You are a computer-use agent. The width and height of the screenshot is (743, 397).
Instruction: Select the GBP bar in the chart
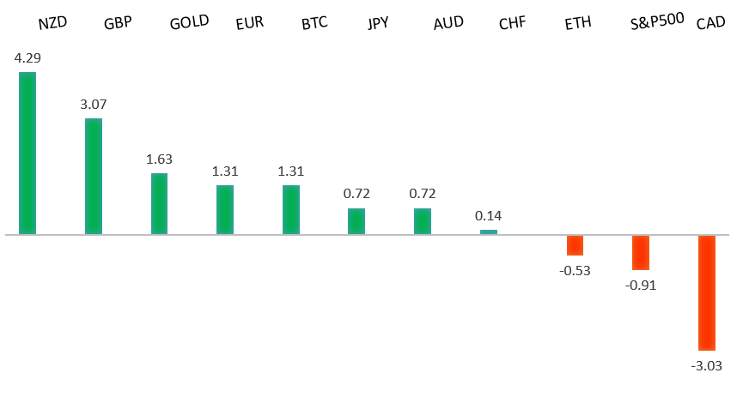tap(94, 176)
